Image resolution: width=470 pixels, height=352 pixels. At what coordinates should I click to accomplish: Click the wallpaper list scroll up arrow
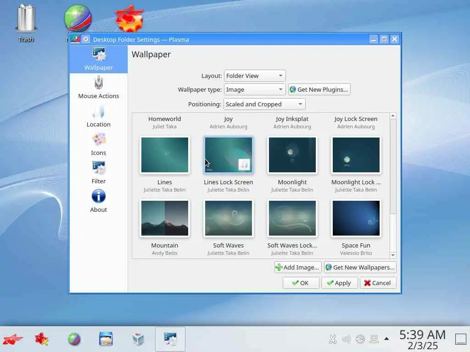coord(393,115)
